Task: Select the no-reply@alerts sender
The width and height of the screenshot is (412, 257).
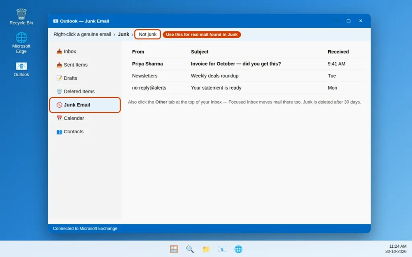Action: (149, 88)
